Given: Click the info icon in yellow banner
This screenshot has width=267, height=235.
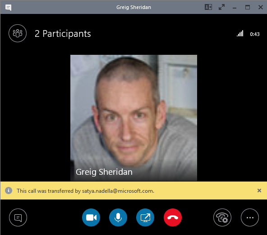Looking at the screenshot, I should point(9,191).
